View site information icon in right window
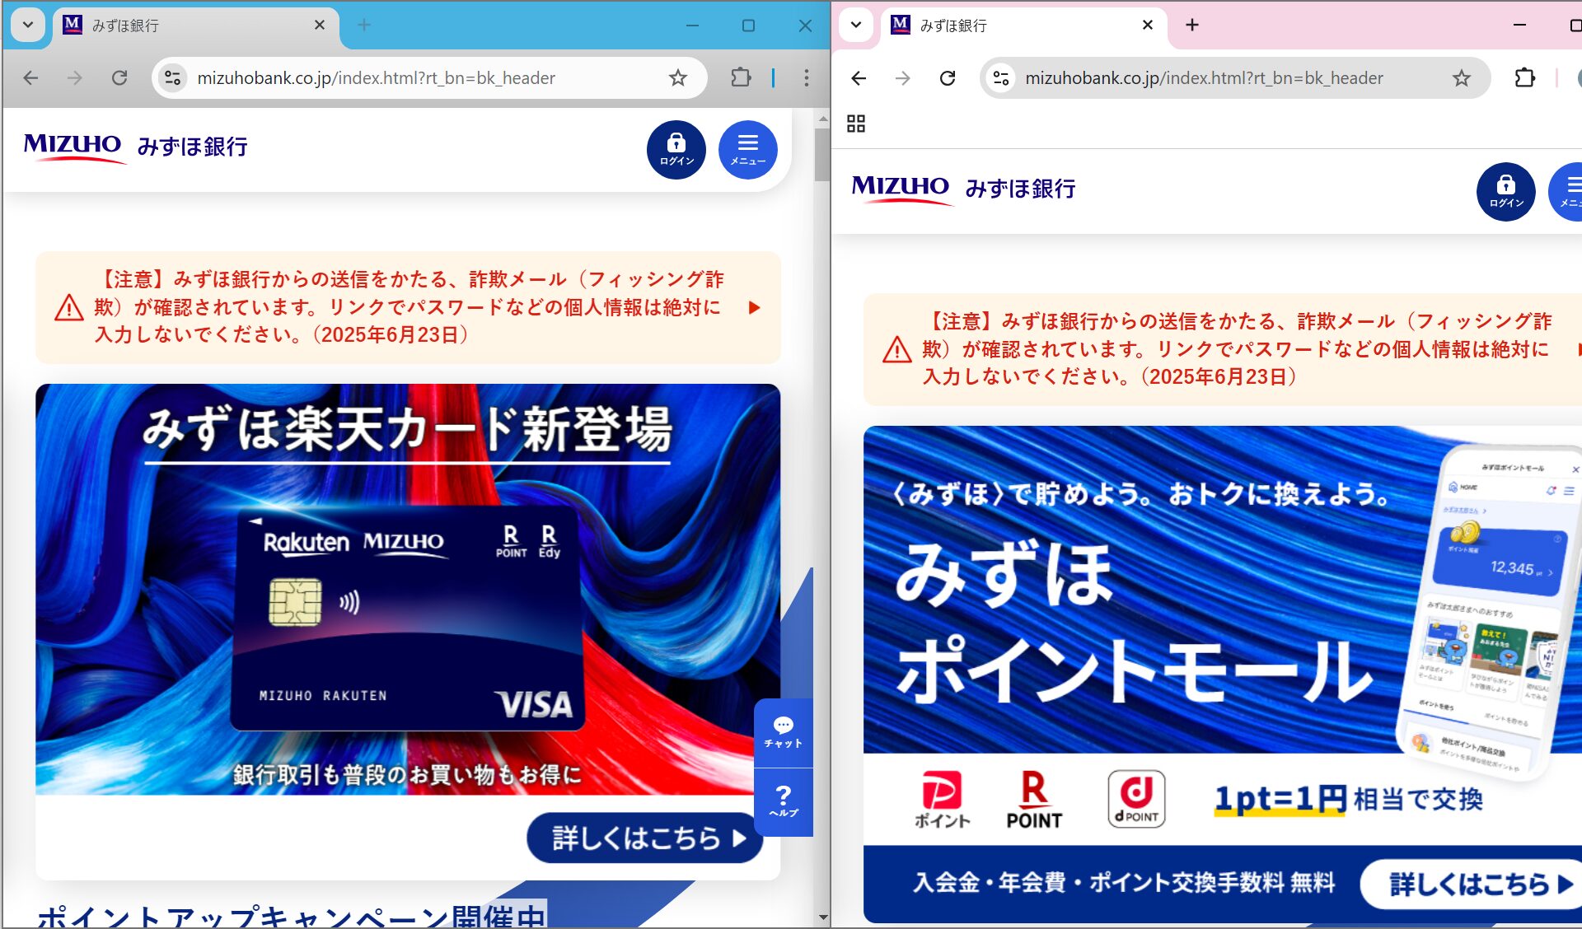The width and height of the screenshot is (1582, 929). click(x=1001, y=77)
